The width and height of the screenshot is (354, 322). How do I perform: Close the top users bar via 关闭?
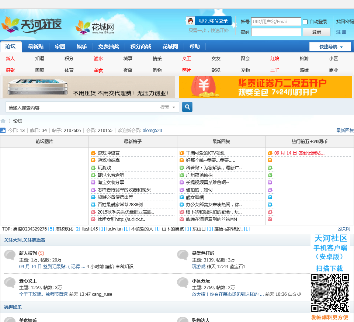coord(344,229)
